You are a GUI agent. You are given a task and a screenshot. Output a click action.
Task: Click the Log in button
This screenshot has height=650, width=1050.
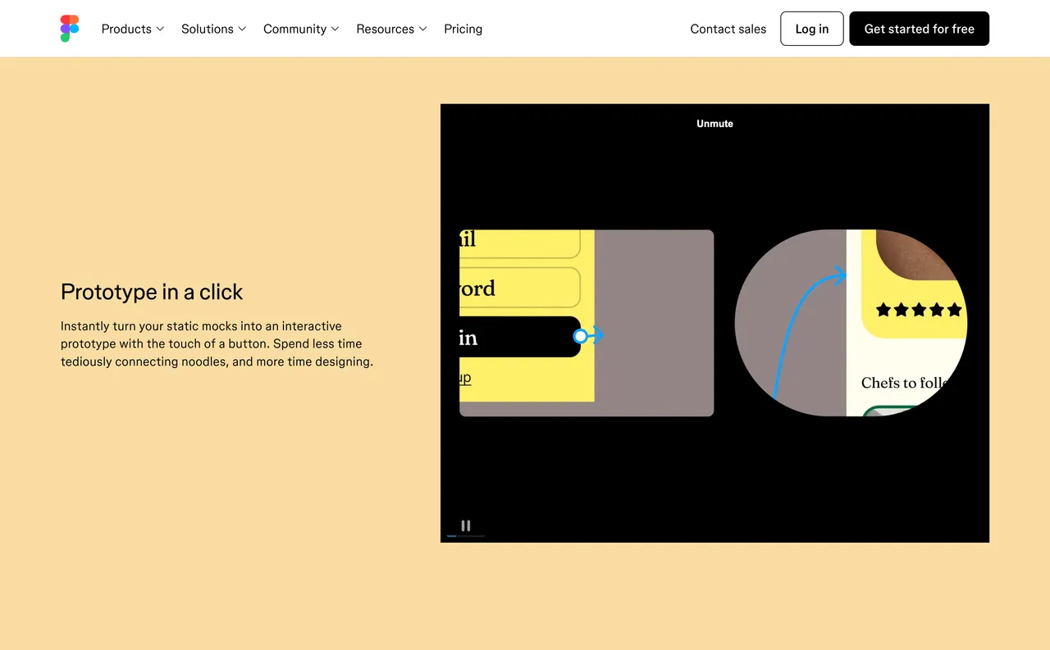(x=811, y=28)
